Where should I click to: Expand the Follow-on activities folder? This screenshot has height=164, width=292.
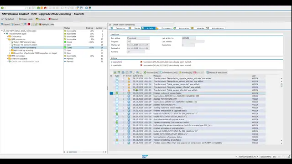coord(7,59)
